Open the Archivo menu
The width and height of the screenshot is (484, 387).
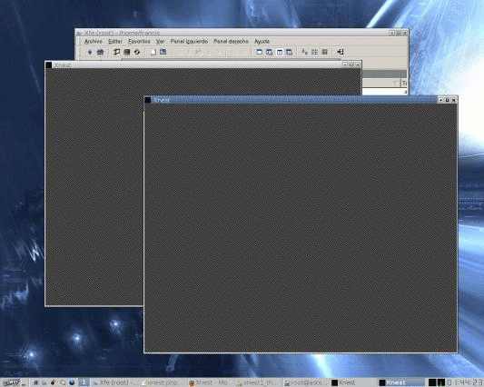click(94, 42)
